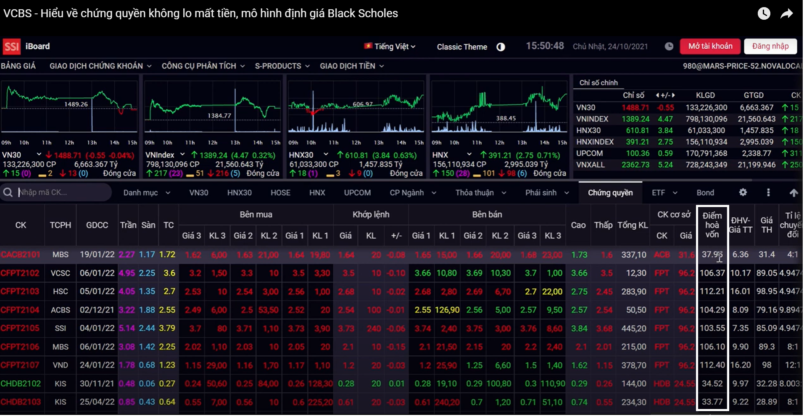Click Classic Theme label
This screenshot has width=804, height=417.
462,47
